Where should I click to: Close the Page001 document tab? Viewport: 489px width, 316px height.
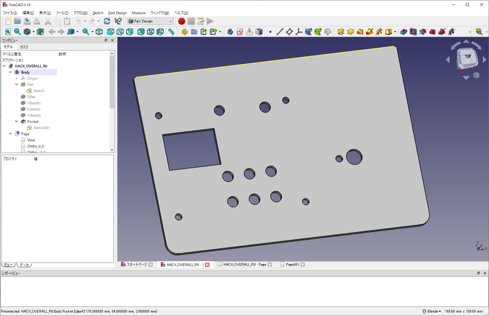302,264
